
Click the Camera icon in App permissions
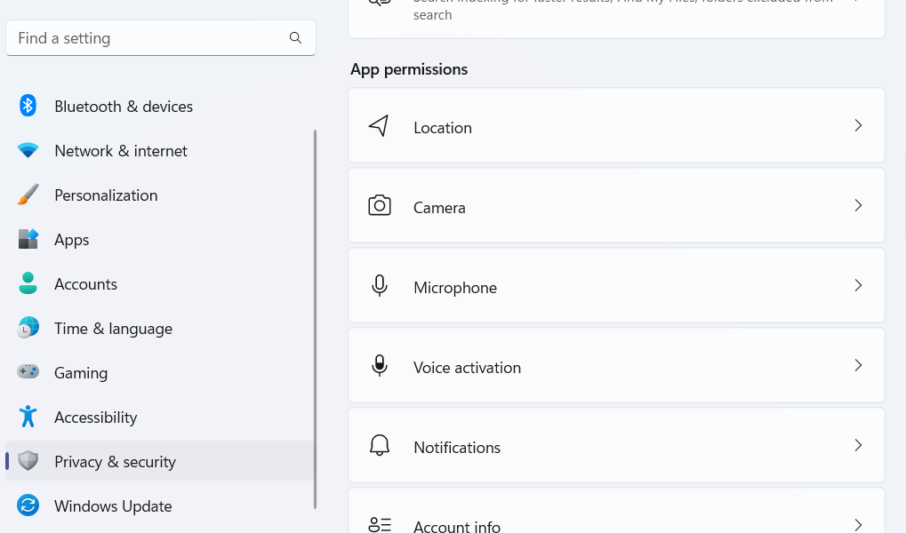pyautogui.click(x=380, y=205)
